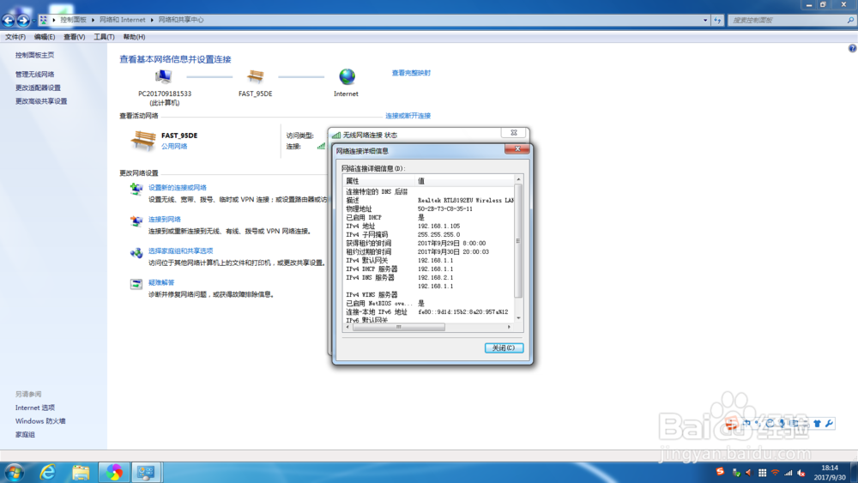Expand the breadcrumb arrow before 控制面板
858x483 pixels.
coord(54,20)
